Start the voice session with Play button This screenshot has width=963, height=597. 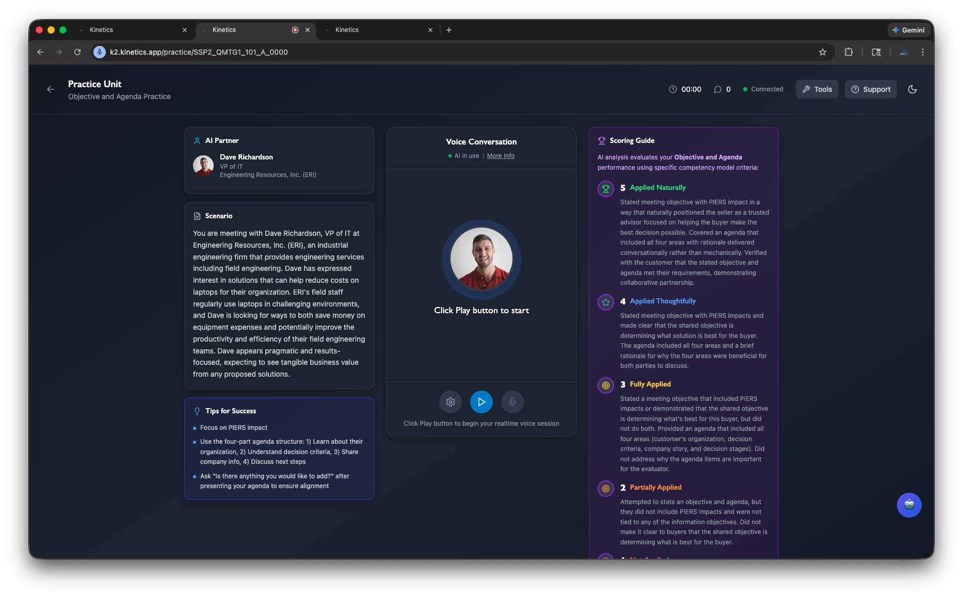pyautogui.click(x=481, y=402)
